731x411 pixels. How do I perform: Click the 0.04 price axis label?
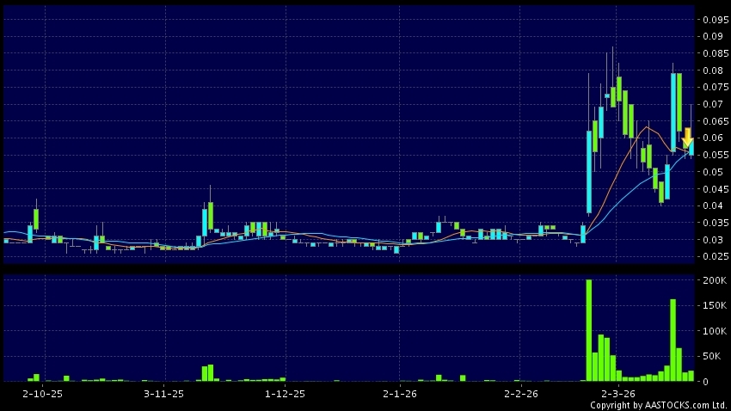712,205
